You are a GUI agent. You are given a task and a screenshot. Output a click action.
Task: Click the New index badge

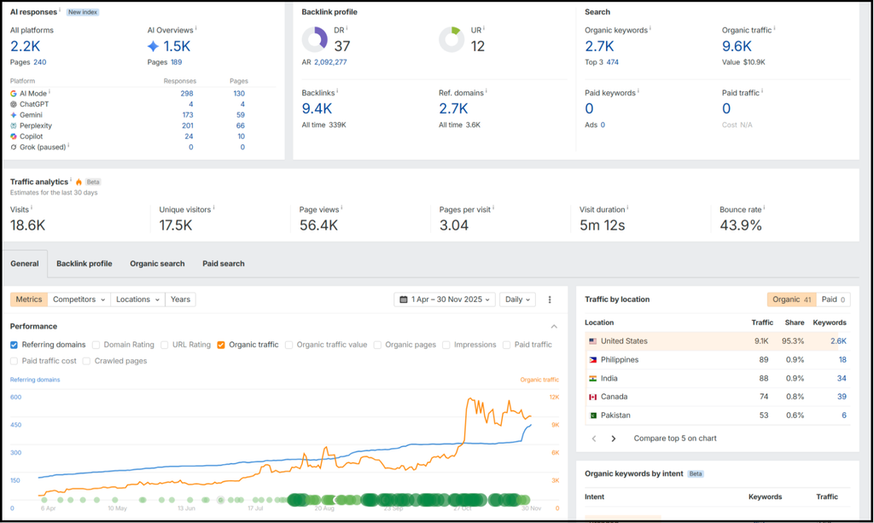(83, 12)
